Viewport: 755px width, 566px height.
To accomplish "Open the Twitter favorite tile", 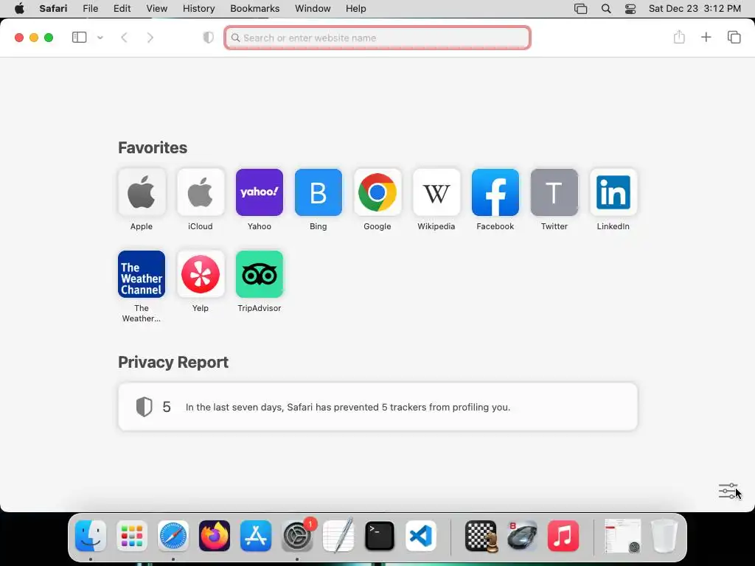I will (554, 192).
